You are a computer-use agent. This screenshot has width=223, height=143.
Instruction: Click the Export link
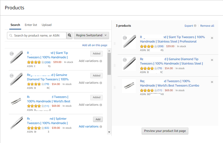[189, 26]
